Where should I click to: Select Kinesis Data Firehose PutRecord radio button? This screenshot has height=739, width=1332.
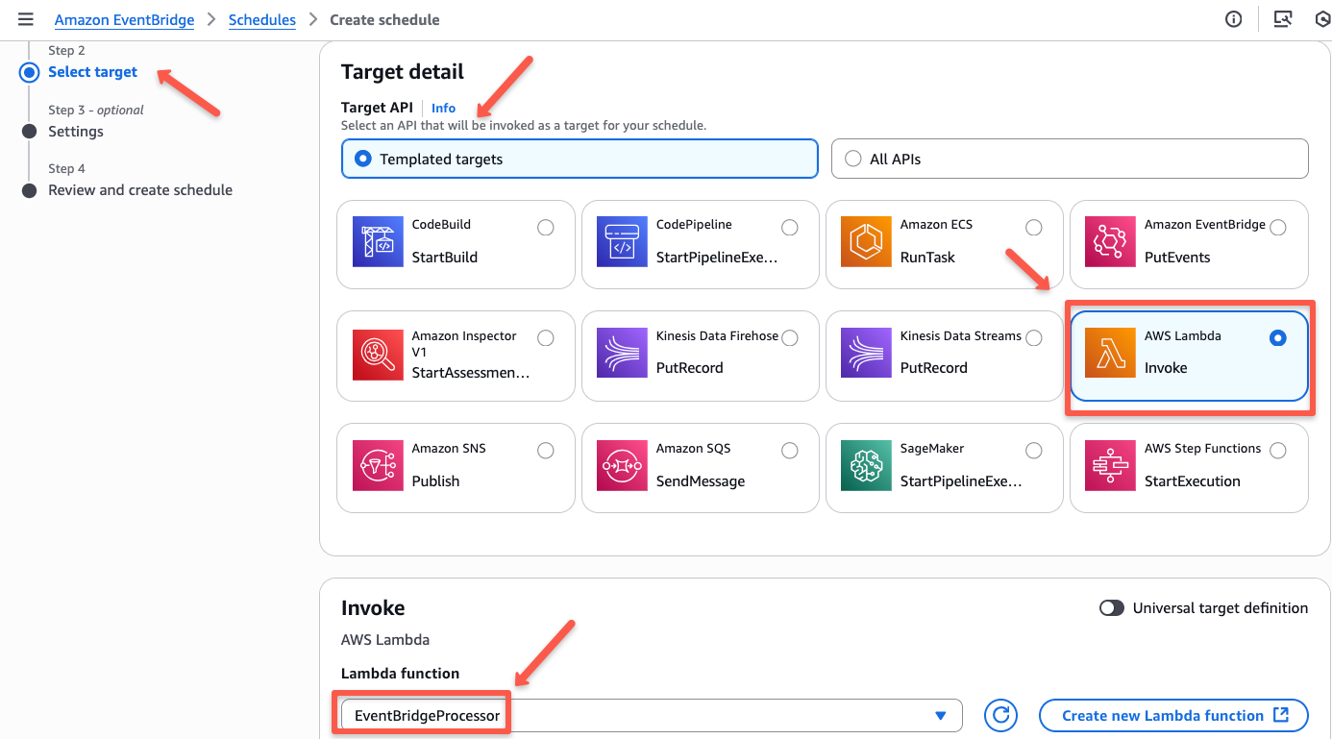pyautogui.click(x=790, y=338)
